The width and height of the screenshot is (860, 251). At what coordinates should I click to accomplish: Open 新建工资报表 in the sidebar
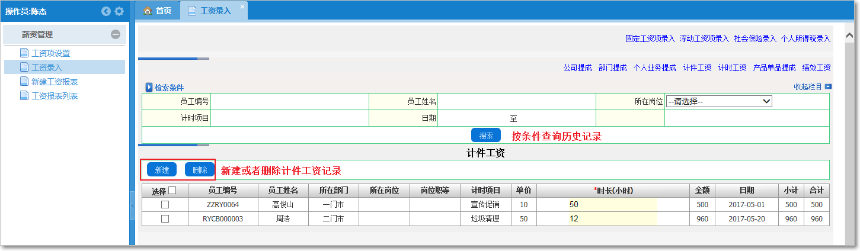pos(55,82)
